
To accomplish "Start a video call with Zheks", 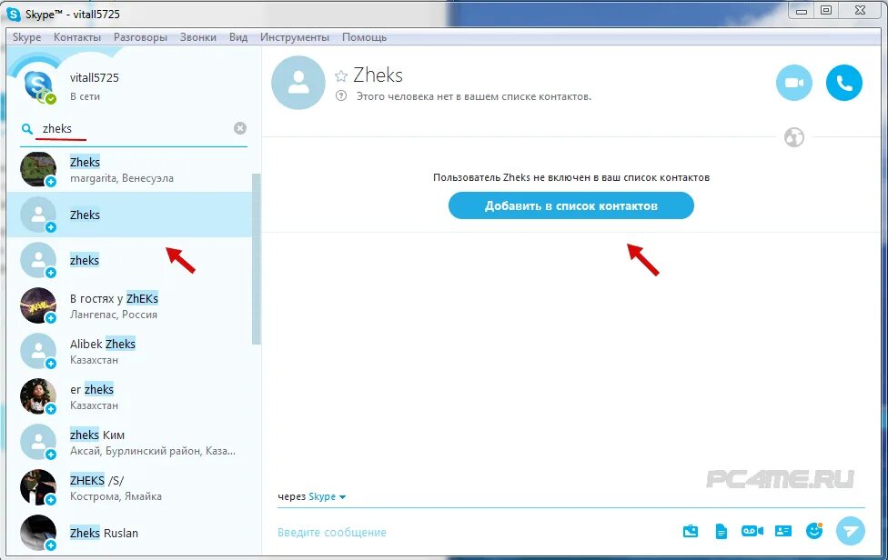I will tap(793, 83).
